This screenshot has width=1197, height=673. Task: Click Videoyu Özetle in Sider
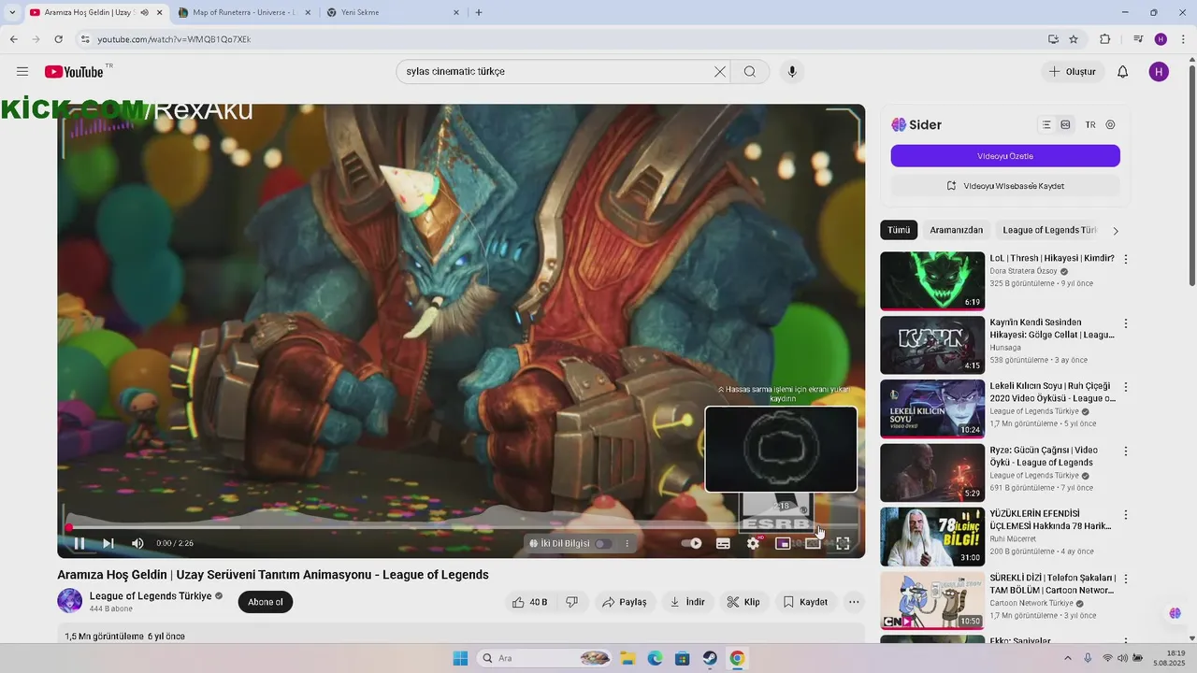[1005, 156]
